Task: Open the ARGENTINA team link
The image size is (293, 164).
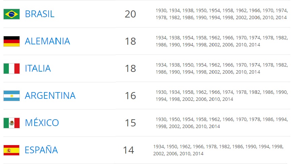Action: point(50,96)
